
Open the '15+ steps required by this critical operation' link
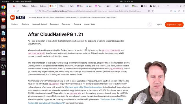pos(83,87)
